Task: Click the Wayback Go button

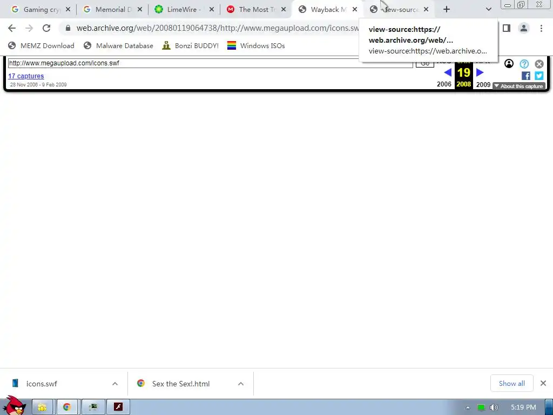Action: pos(424,63)
